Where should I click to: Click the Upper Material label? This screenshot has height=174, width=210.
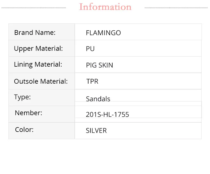(38, 49)
